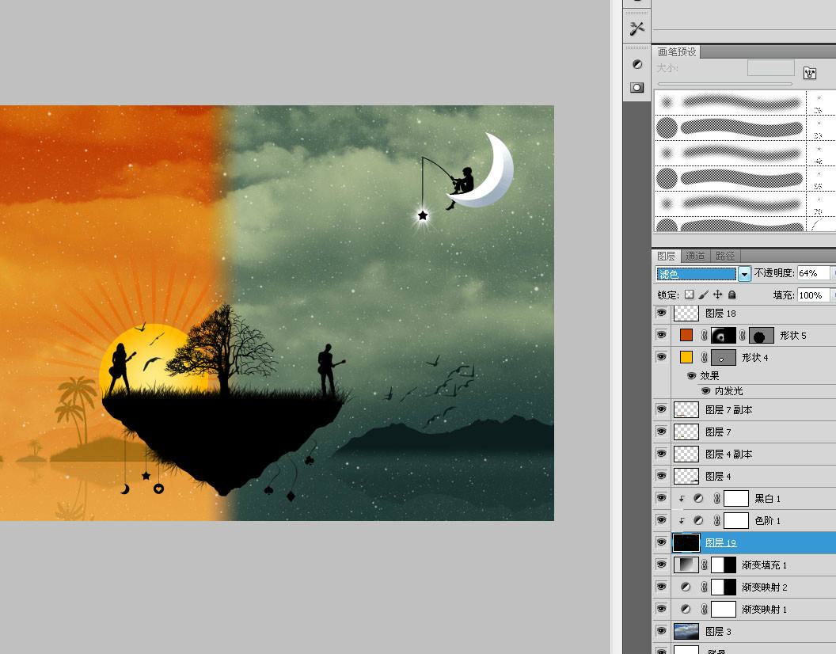Click clipping arrow on 色阶 1 layer
This screenshot has width=836, height=654.
[682, 521]
